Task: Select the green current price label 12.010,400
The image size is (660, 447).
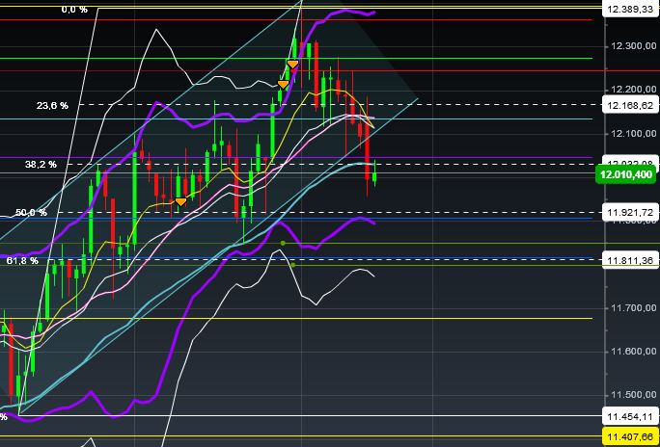Action: click(626, 174)
